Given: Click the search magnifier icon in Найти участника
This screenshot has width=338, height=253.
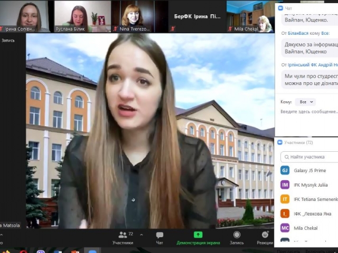Looking at the screenshot, I should coord(286,157).
